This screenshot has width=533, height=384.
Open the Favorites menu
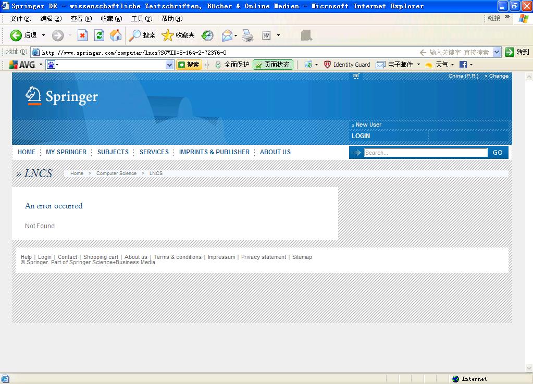(111, 19)
